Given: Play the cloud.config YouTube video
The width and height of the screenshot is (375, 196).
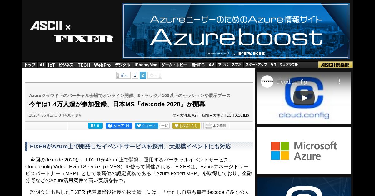Looking at the screenshot, I should 304,98.
